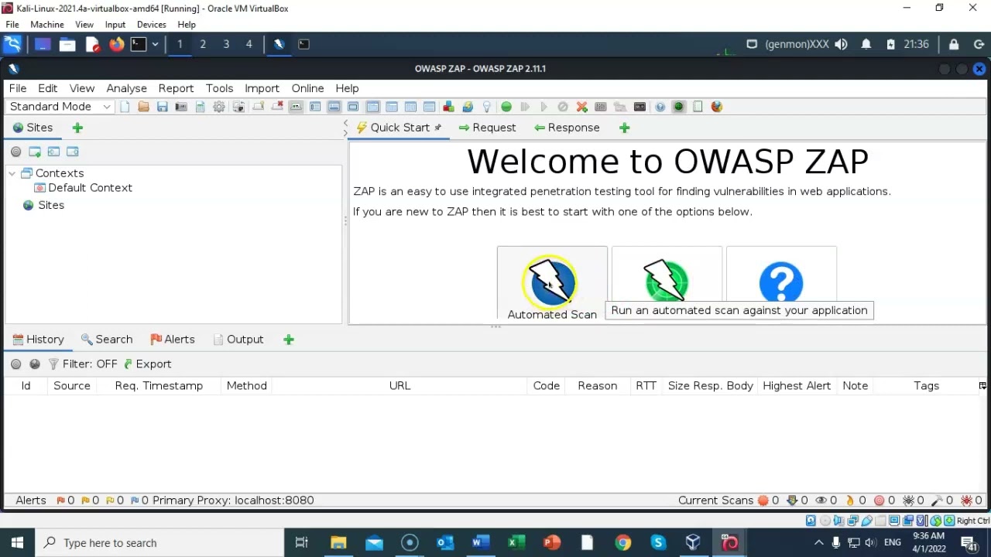The width and height of the screenshot is (991, 557).
Task: Click the table column options icon beside Tags
Action: pyautogui.click(x=982, y=386)
